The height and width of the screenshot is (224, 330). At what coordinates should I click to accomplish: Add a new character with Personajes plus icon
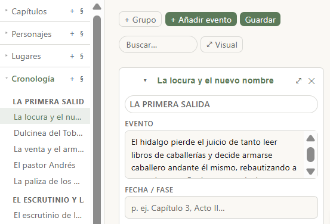[x=72, y=34]
